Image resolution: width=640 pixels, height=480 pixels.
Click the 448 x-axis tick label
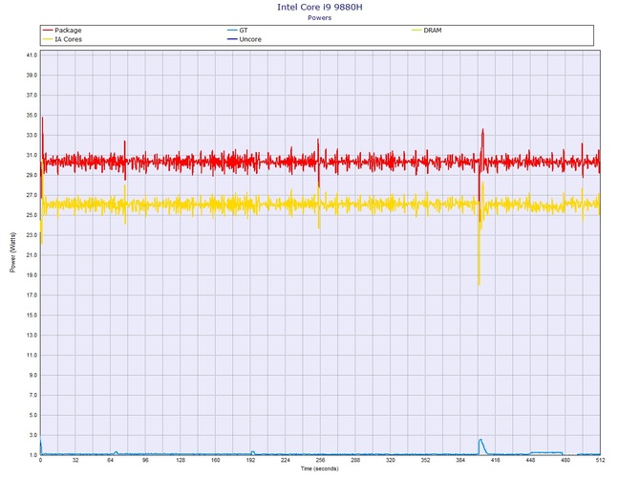530,460
